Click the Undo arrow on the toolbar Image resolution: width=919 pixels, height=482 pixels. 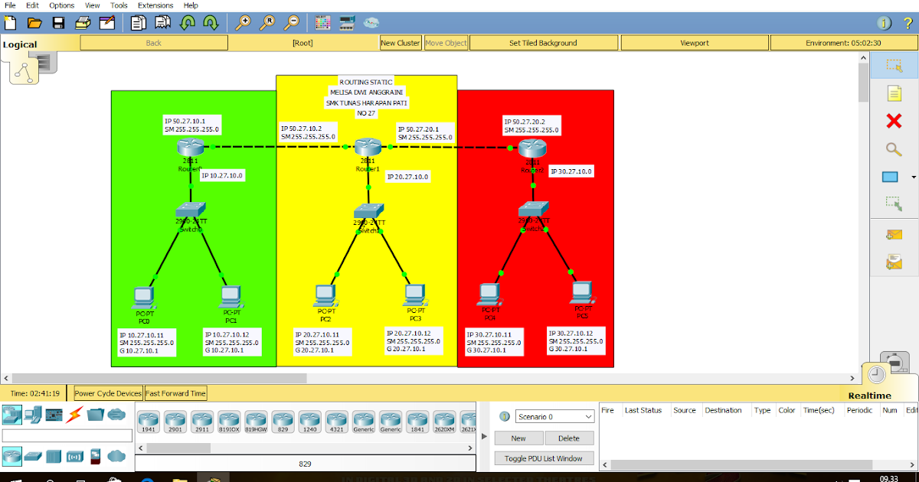[188, 23]
